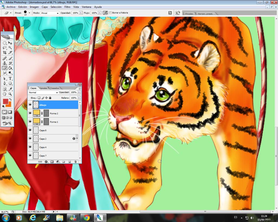Viewport: 278px width, 222px height.
Task: Select the Paint Bucket tool
Action: click(10, 68)
